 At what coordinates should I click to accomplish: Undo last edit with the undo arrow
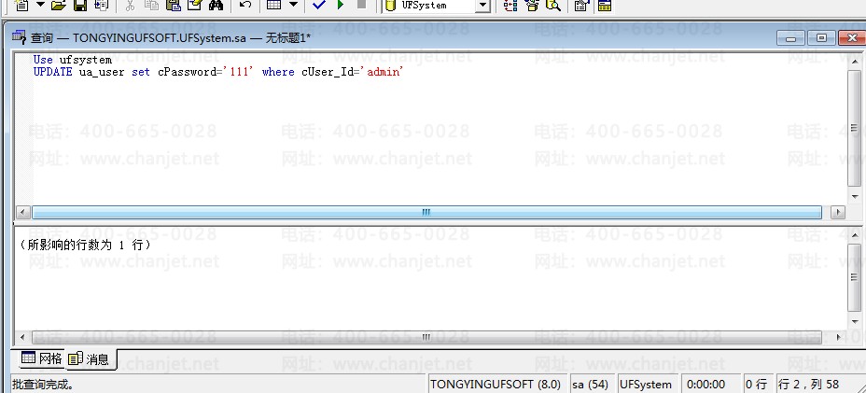tap(245, 5)
